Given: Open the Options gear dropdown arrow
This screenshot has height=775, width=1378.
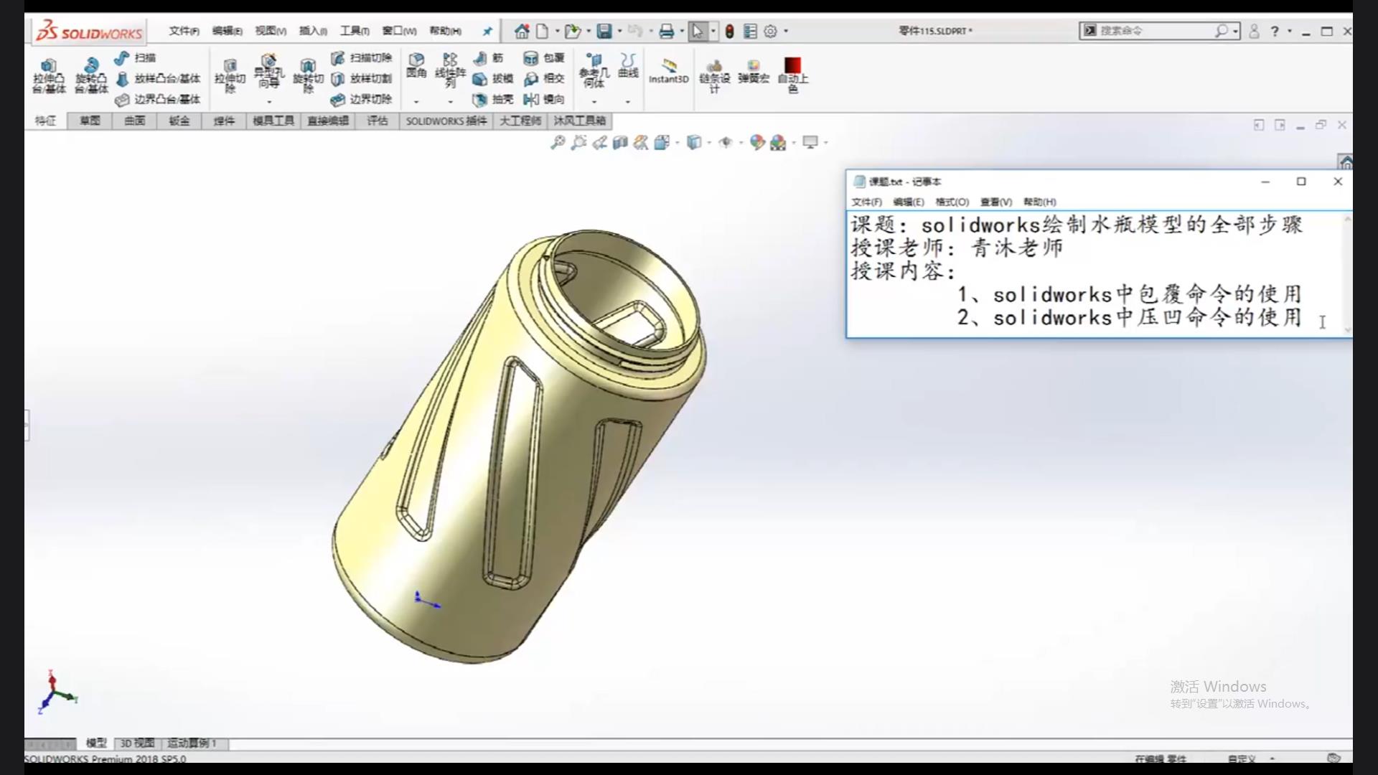Looking at the screenshot, I should tap(786, 31).
